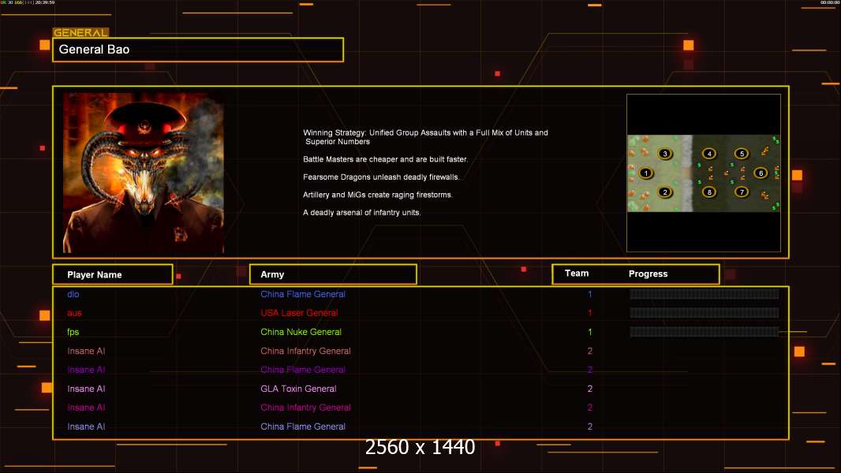
Task: Click team number 1 in dio's row
Action: (589, 294)
